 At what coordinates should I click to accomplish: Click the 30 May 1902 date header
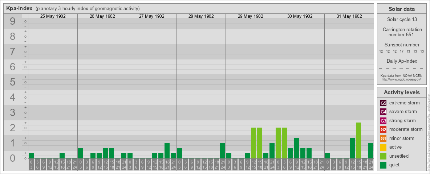point(300,16)
